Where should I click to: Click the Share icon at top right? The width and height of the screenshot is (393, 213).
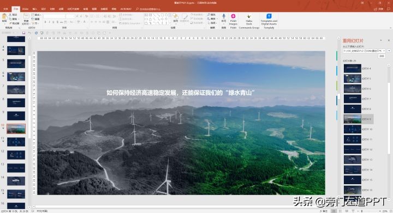(378, 9)
